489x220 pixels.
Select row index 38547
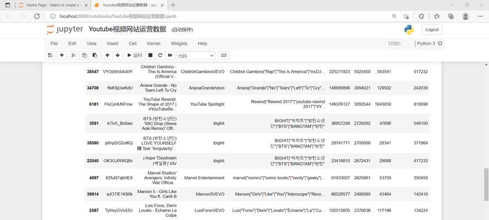point(92,71)
